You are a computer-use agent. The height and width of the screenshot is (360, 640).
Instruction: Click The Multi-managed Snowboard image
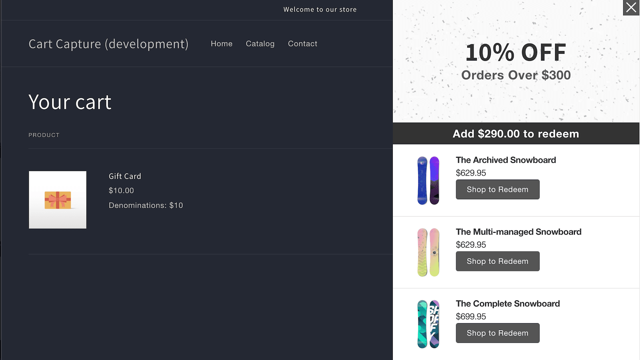click(x=428, y=252)
